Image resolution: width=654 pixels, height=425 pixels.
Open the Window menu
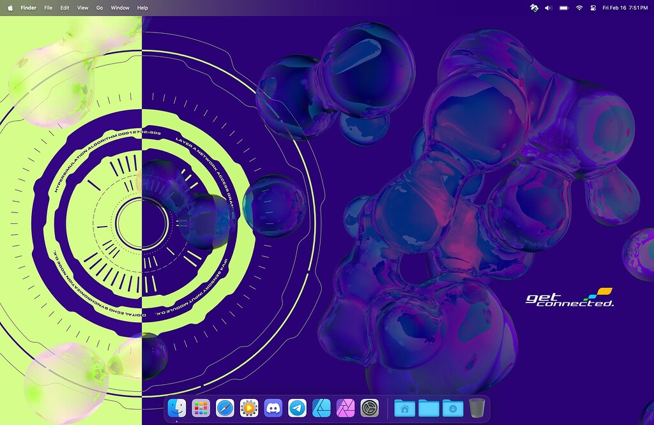point(120,8)
